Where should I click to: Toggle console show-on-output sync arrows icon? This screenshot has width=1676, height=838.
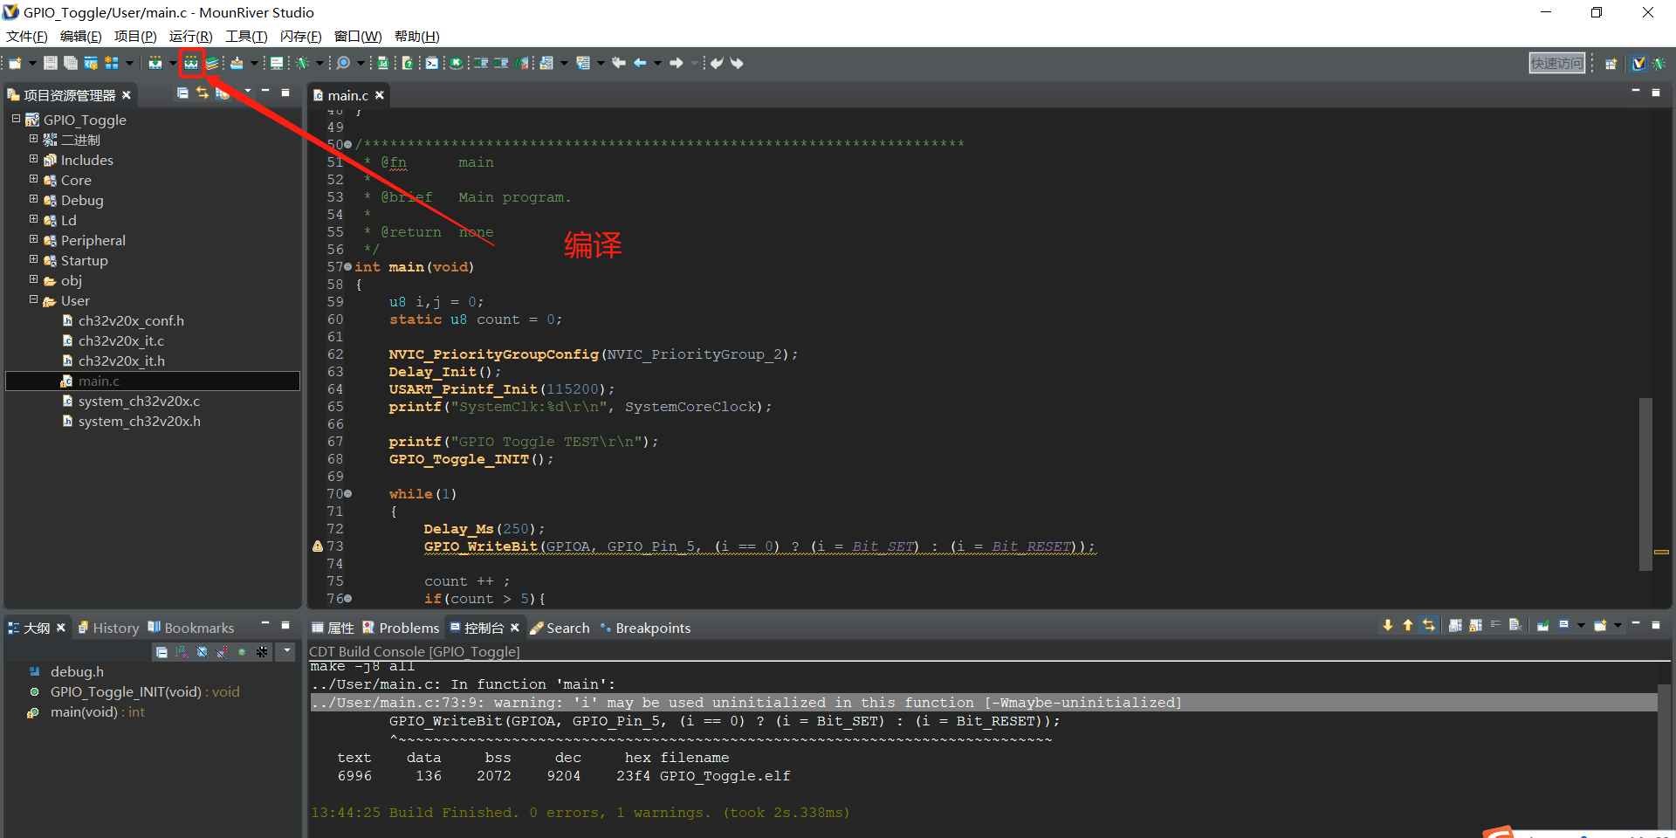[1429, 625]
